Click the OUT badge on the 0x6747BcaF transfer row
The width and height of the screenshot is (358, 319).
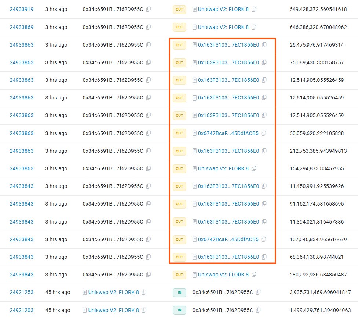pos(179,133)
